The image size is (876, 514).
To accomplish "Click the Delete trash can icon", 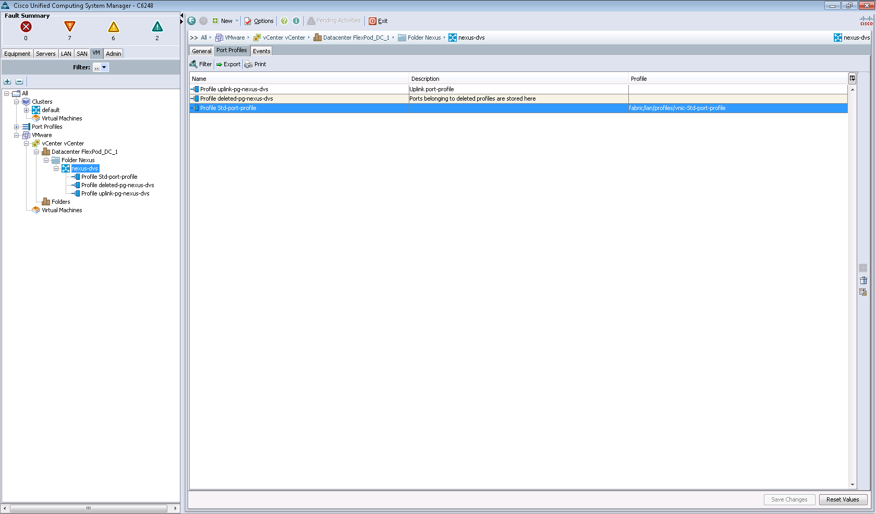I will tap(863, 280).
